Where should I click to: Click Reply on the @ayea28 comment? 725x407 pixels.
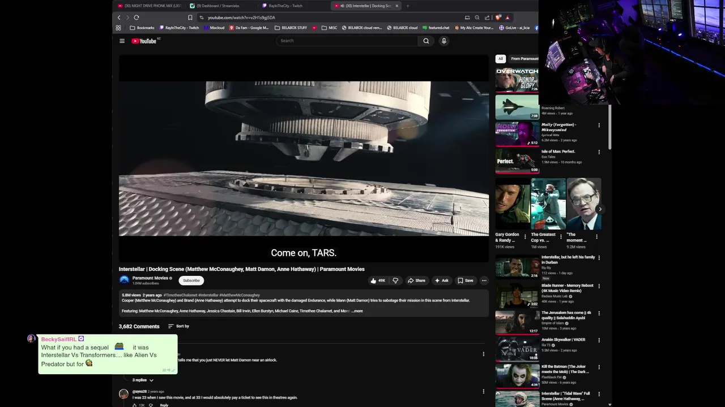pos(164,405)
